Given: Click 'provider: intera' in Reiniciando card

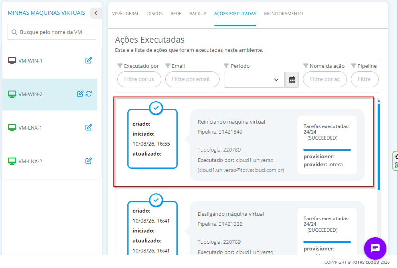Looking at the screenshot, I should pos(323,165).
